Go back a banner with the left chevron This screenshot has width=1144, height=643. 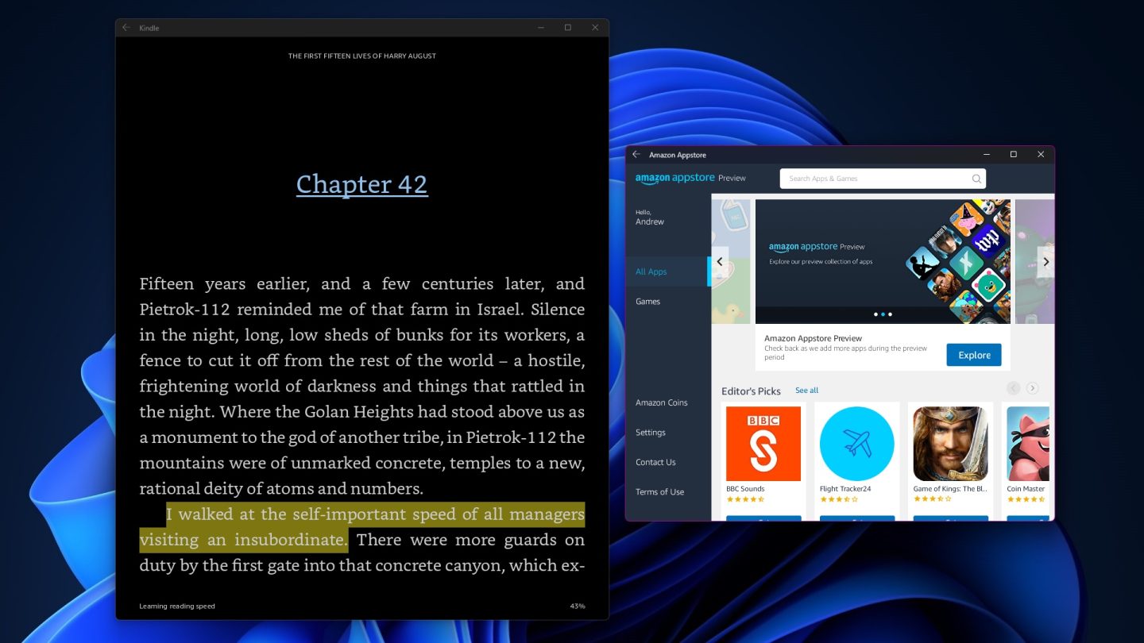pyautogui.click(x=720, y=261)
